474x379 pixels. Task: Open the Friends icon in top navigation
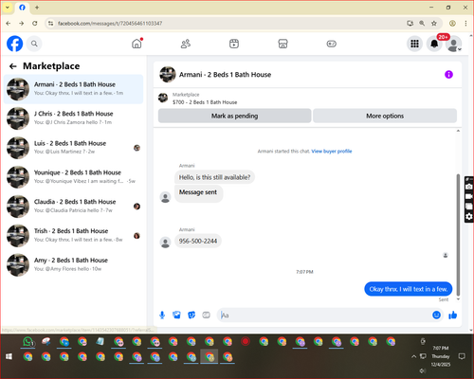click(x=186, y=44)
